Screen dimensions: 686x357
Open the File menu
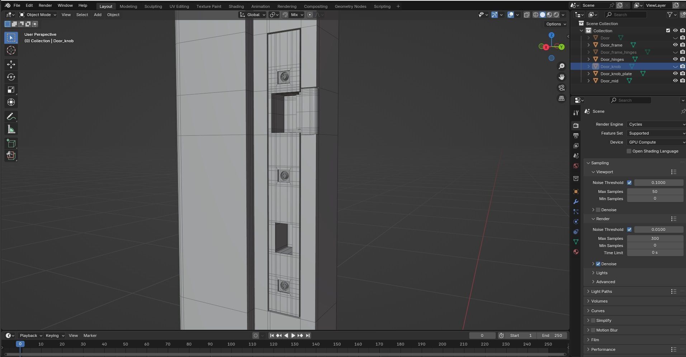pyautogui.click(x=17, y=5)
